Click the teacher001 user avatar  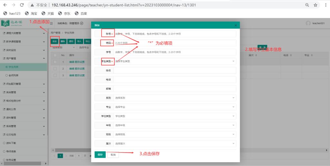308,23
